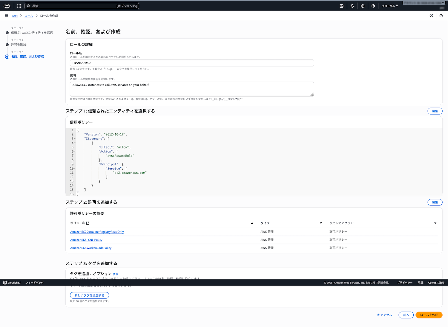448x334 pixels.
Task: Sort the タイプ column
Action: [x=321, y=223]
